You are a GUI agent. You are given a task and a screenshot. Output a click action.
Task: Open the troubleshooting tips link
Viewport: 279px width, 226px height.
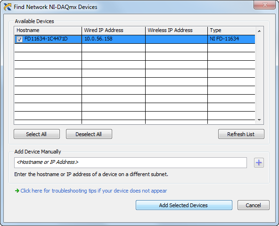94,191
